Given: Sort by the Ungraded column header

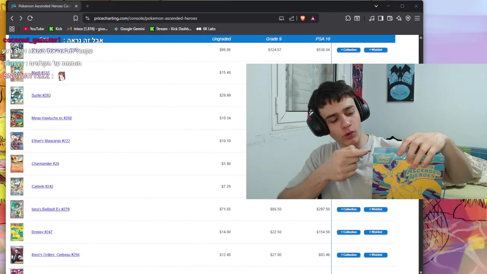Looking at the screenshot, I should click(221, 39).
